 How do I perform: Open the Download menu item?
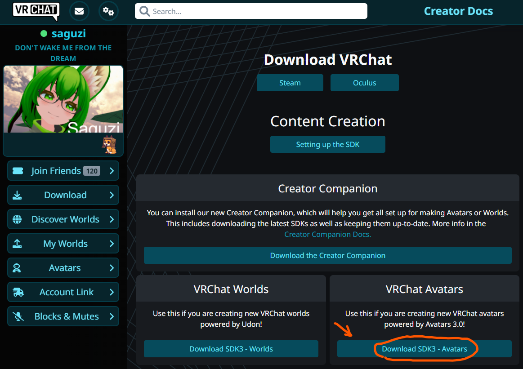pos(63,195)
